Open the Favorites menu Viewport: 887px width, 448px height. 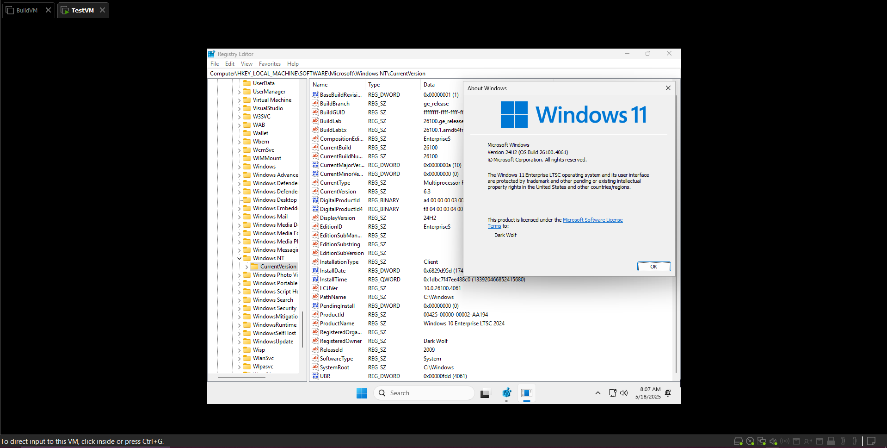click(x=270, y=64)
